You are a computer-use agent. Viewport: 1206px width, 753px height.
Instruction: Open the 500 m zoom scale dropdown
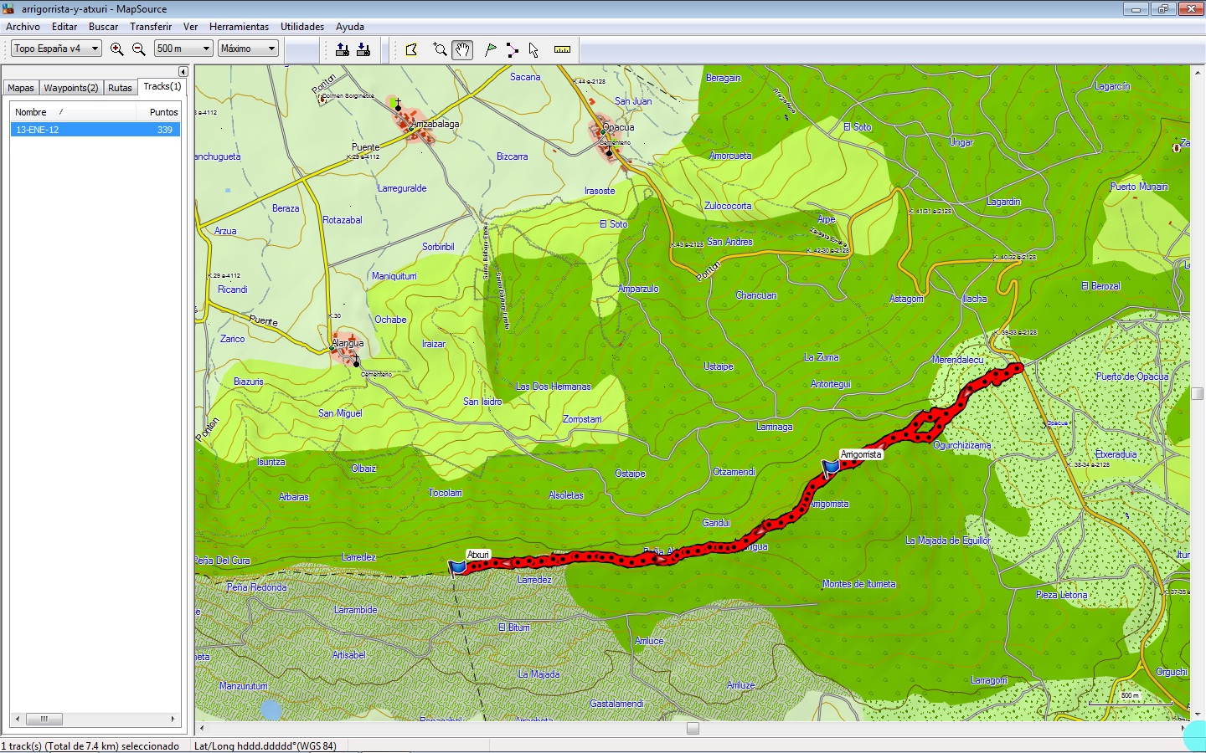tap(183, 49)
